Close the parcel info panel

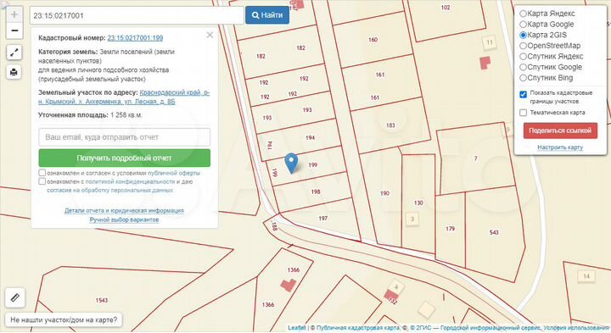(210, 35)
